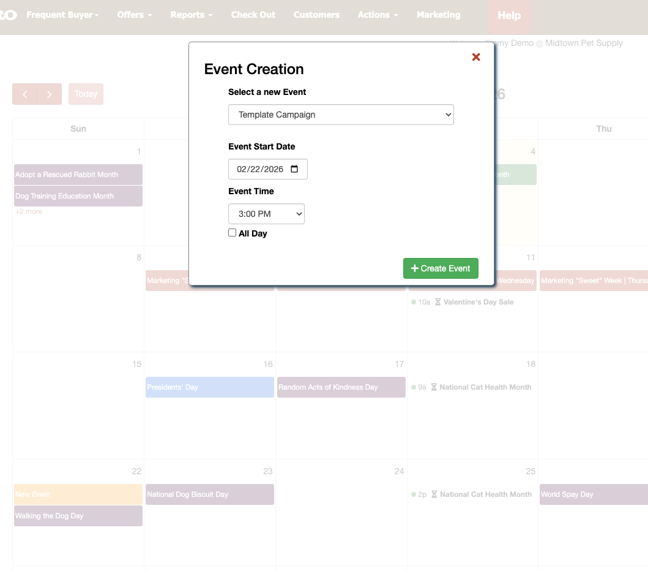648x571 pixels.
Task: Open the Select a new Event dropdown
Action: point(341,115)
